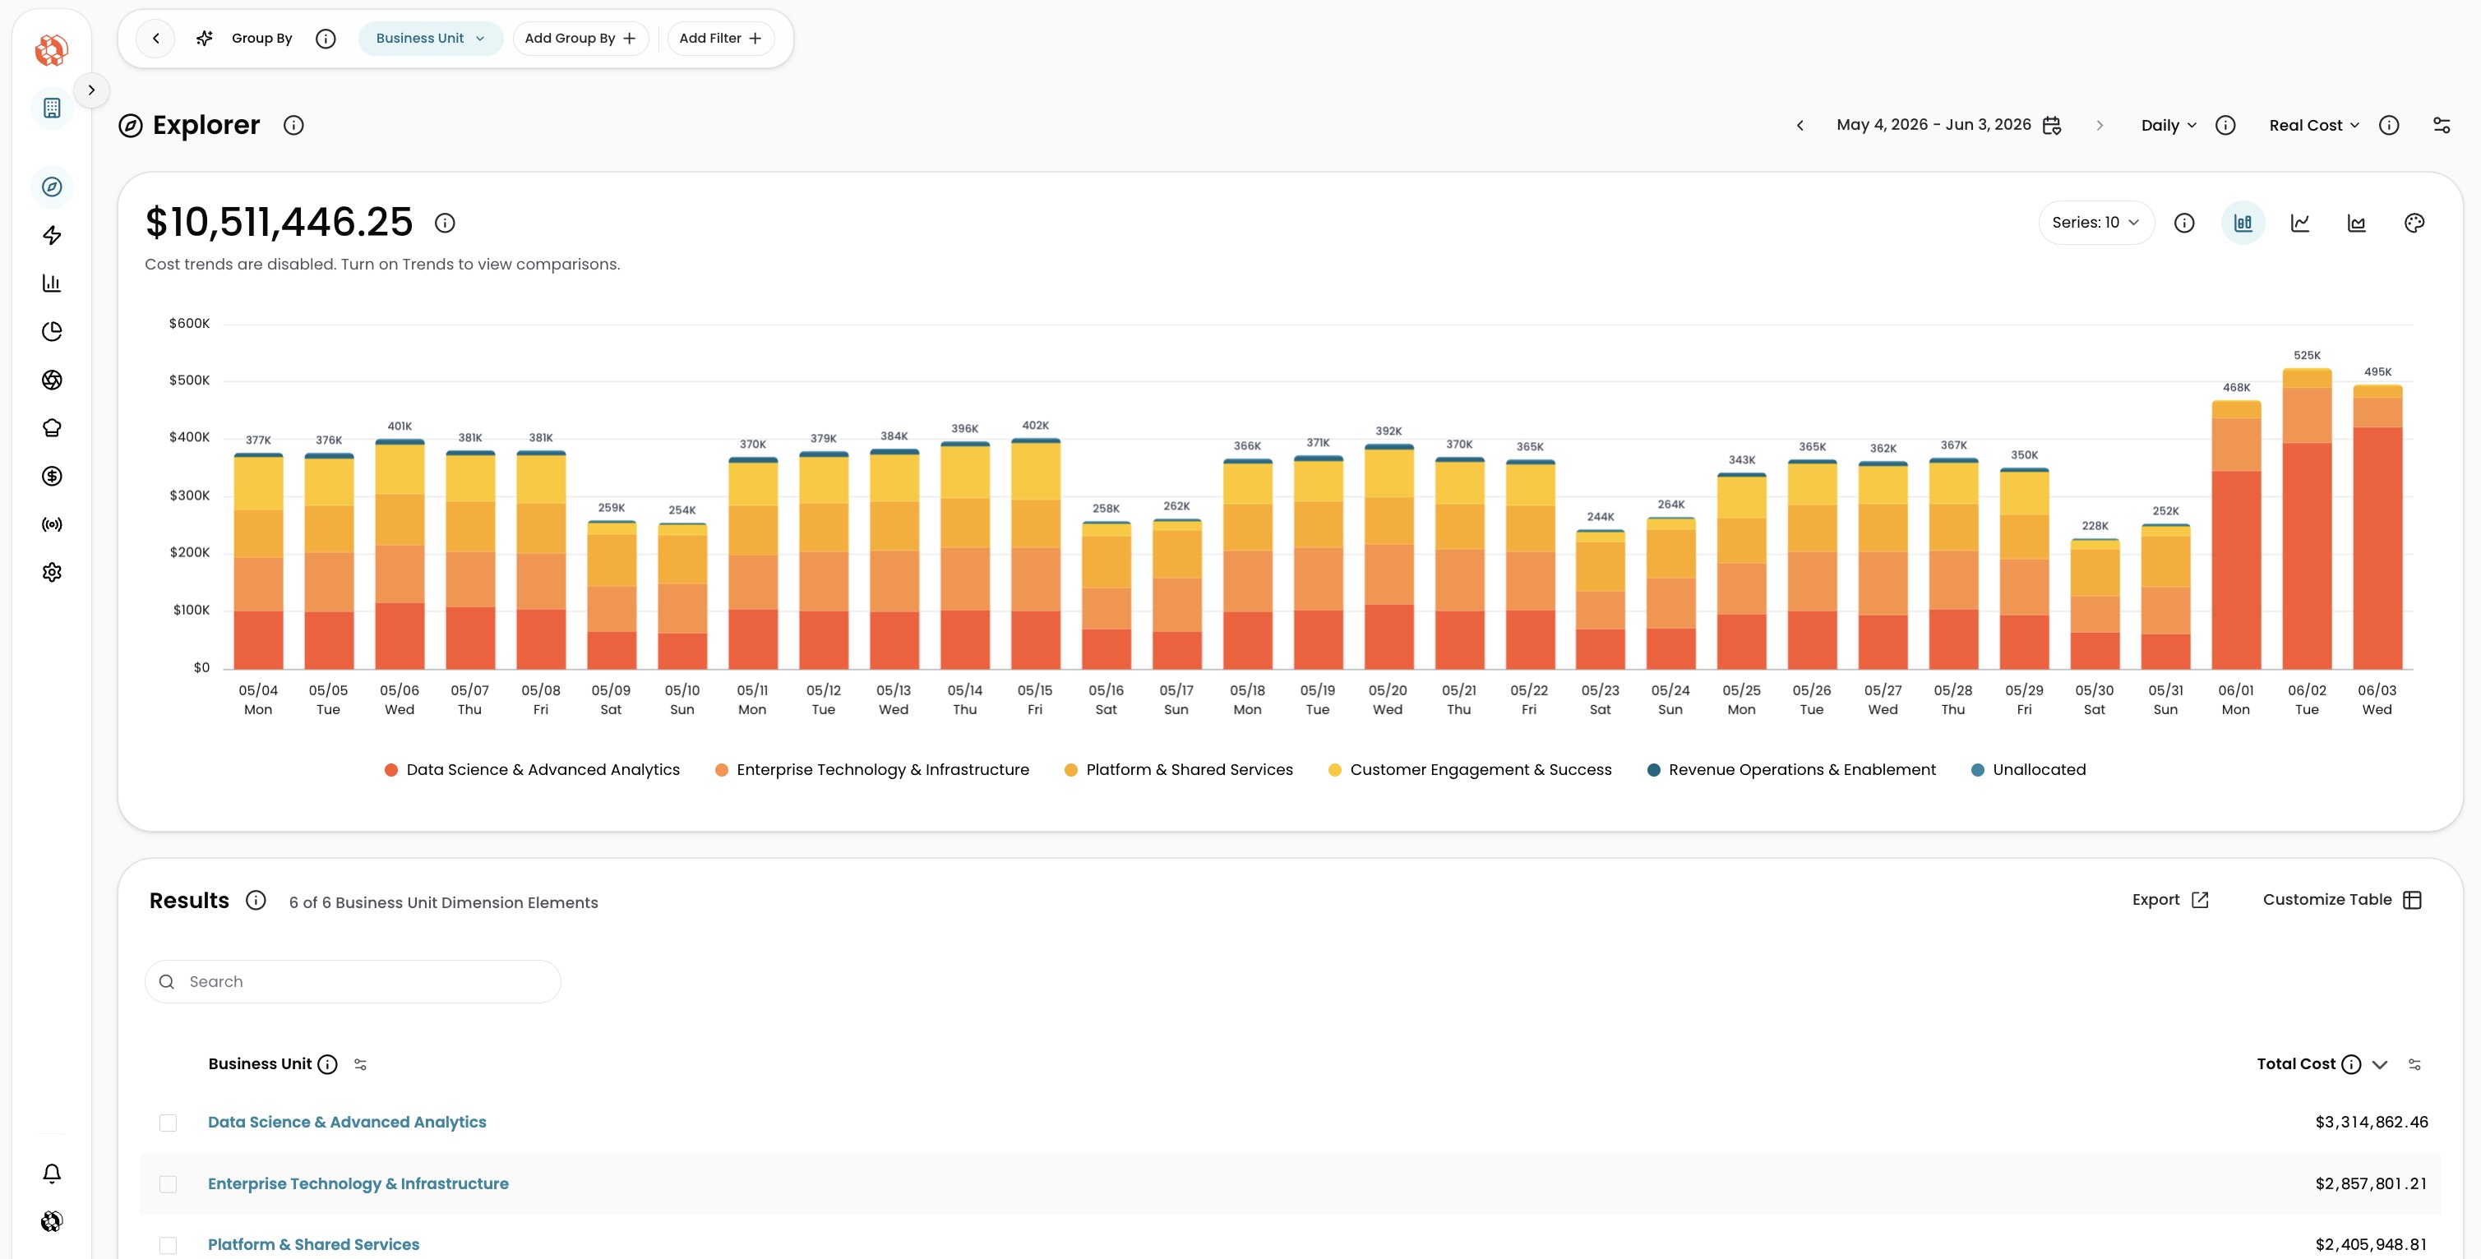Open the Real Cost dropdown
Viewport: 2481px width, 1259px height.
coord(2314,125)
